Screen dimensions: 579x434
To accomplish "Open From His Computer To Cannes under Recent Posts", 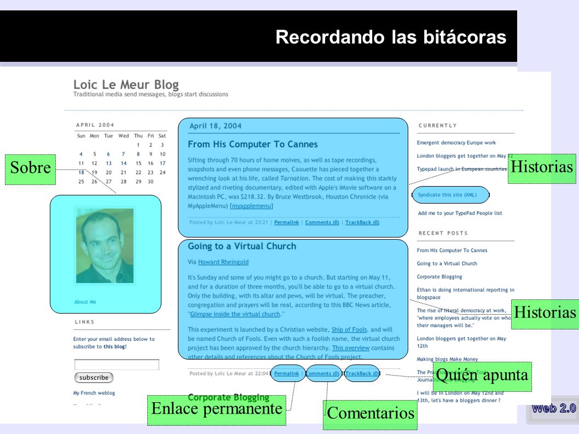I will [x=452, y=251].
